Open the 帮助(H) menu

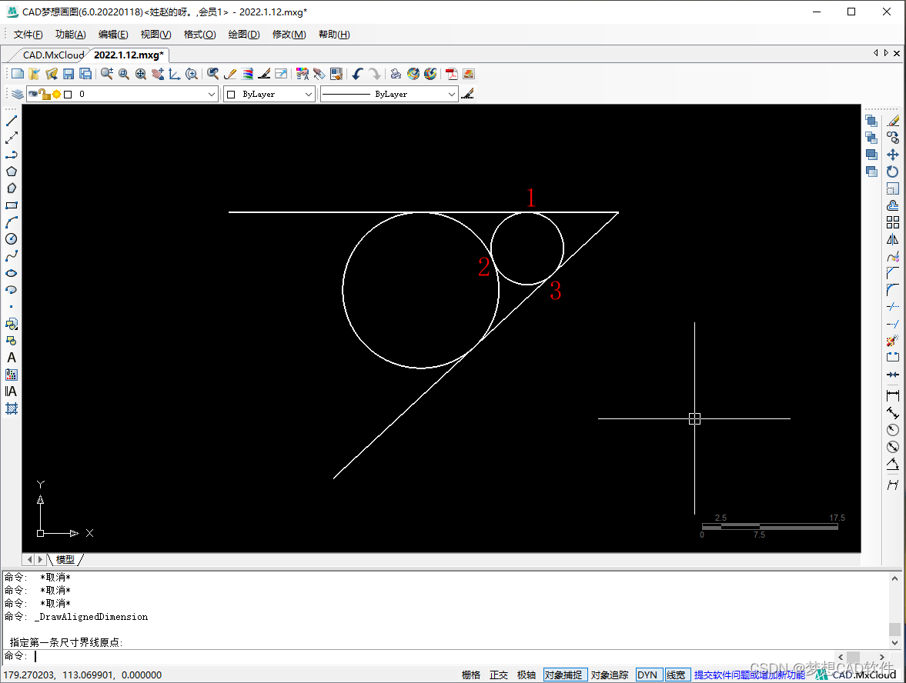pos(334,34)
